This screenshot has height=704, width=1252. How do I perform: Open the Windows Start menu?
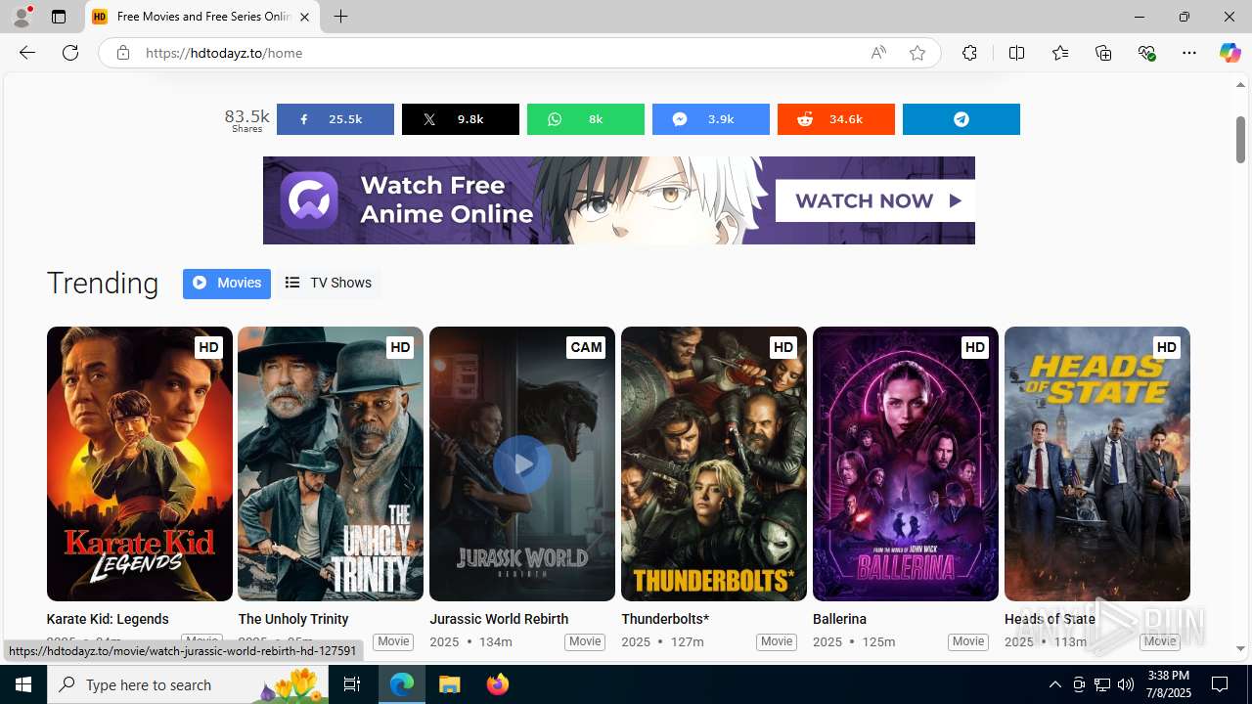pos(23,684)
